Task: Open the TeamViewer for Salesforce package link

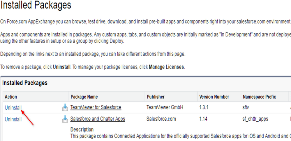Action: click(96, 107)
